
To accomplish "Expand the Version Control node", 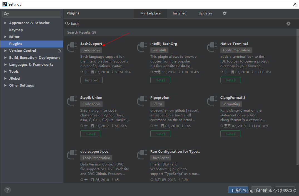I will click(x=5, y=51).
